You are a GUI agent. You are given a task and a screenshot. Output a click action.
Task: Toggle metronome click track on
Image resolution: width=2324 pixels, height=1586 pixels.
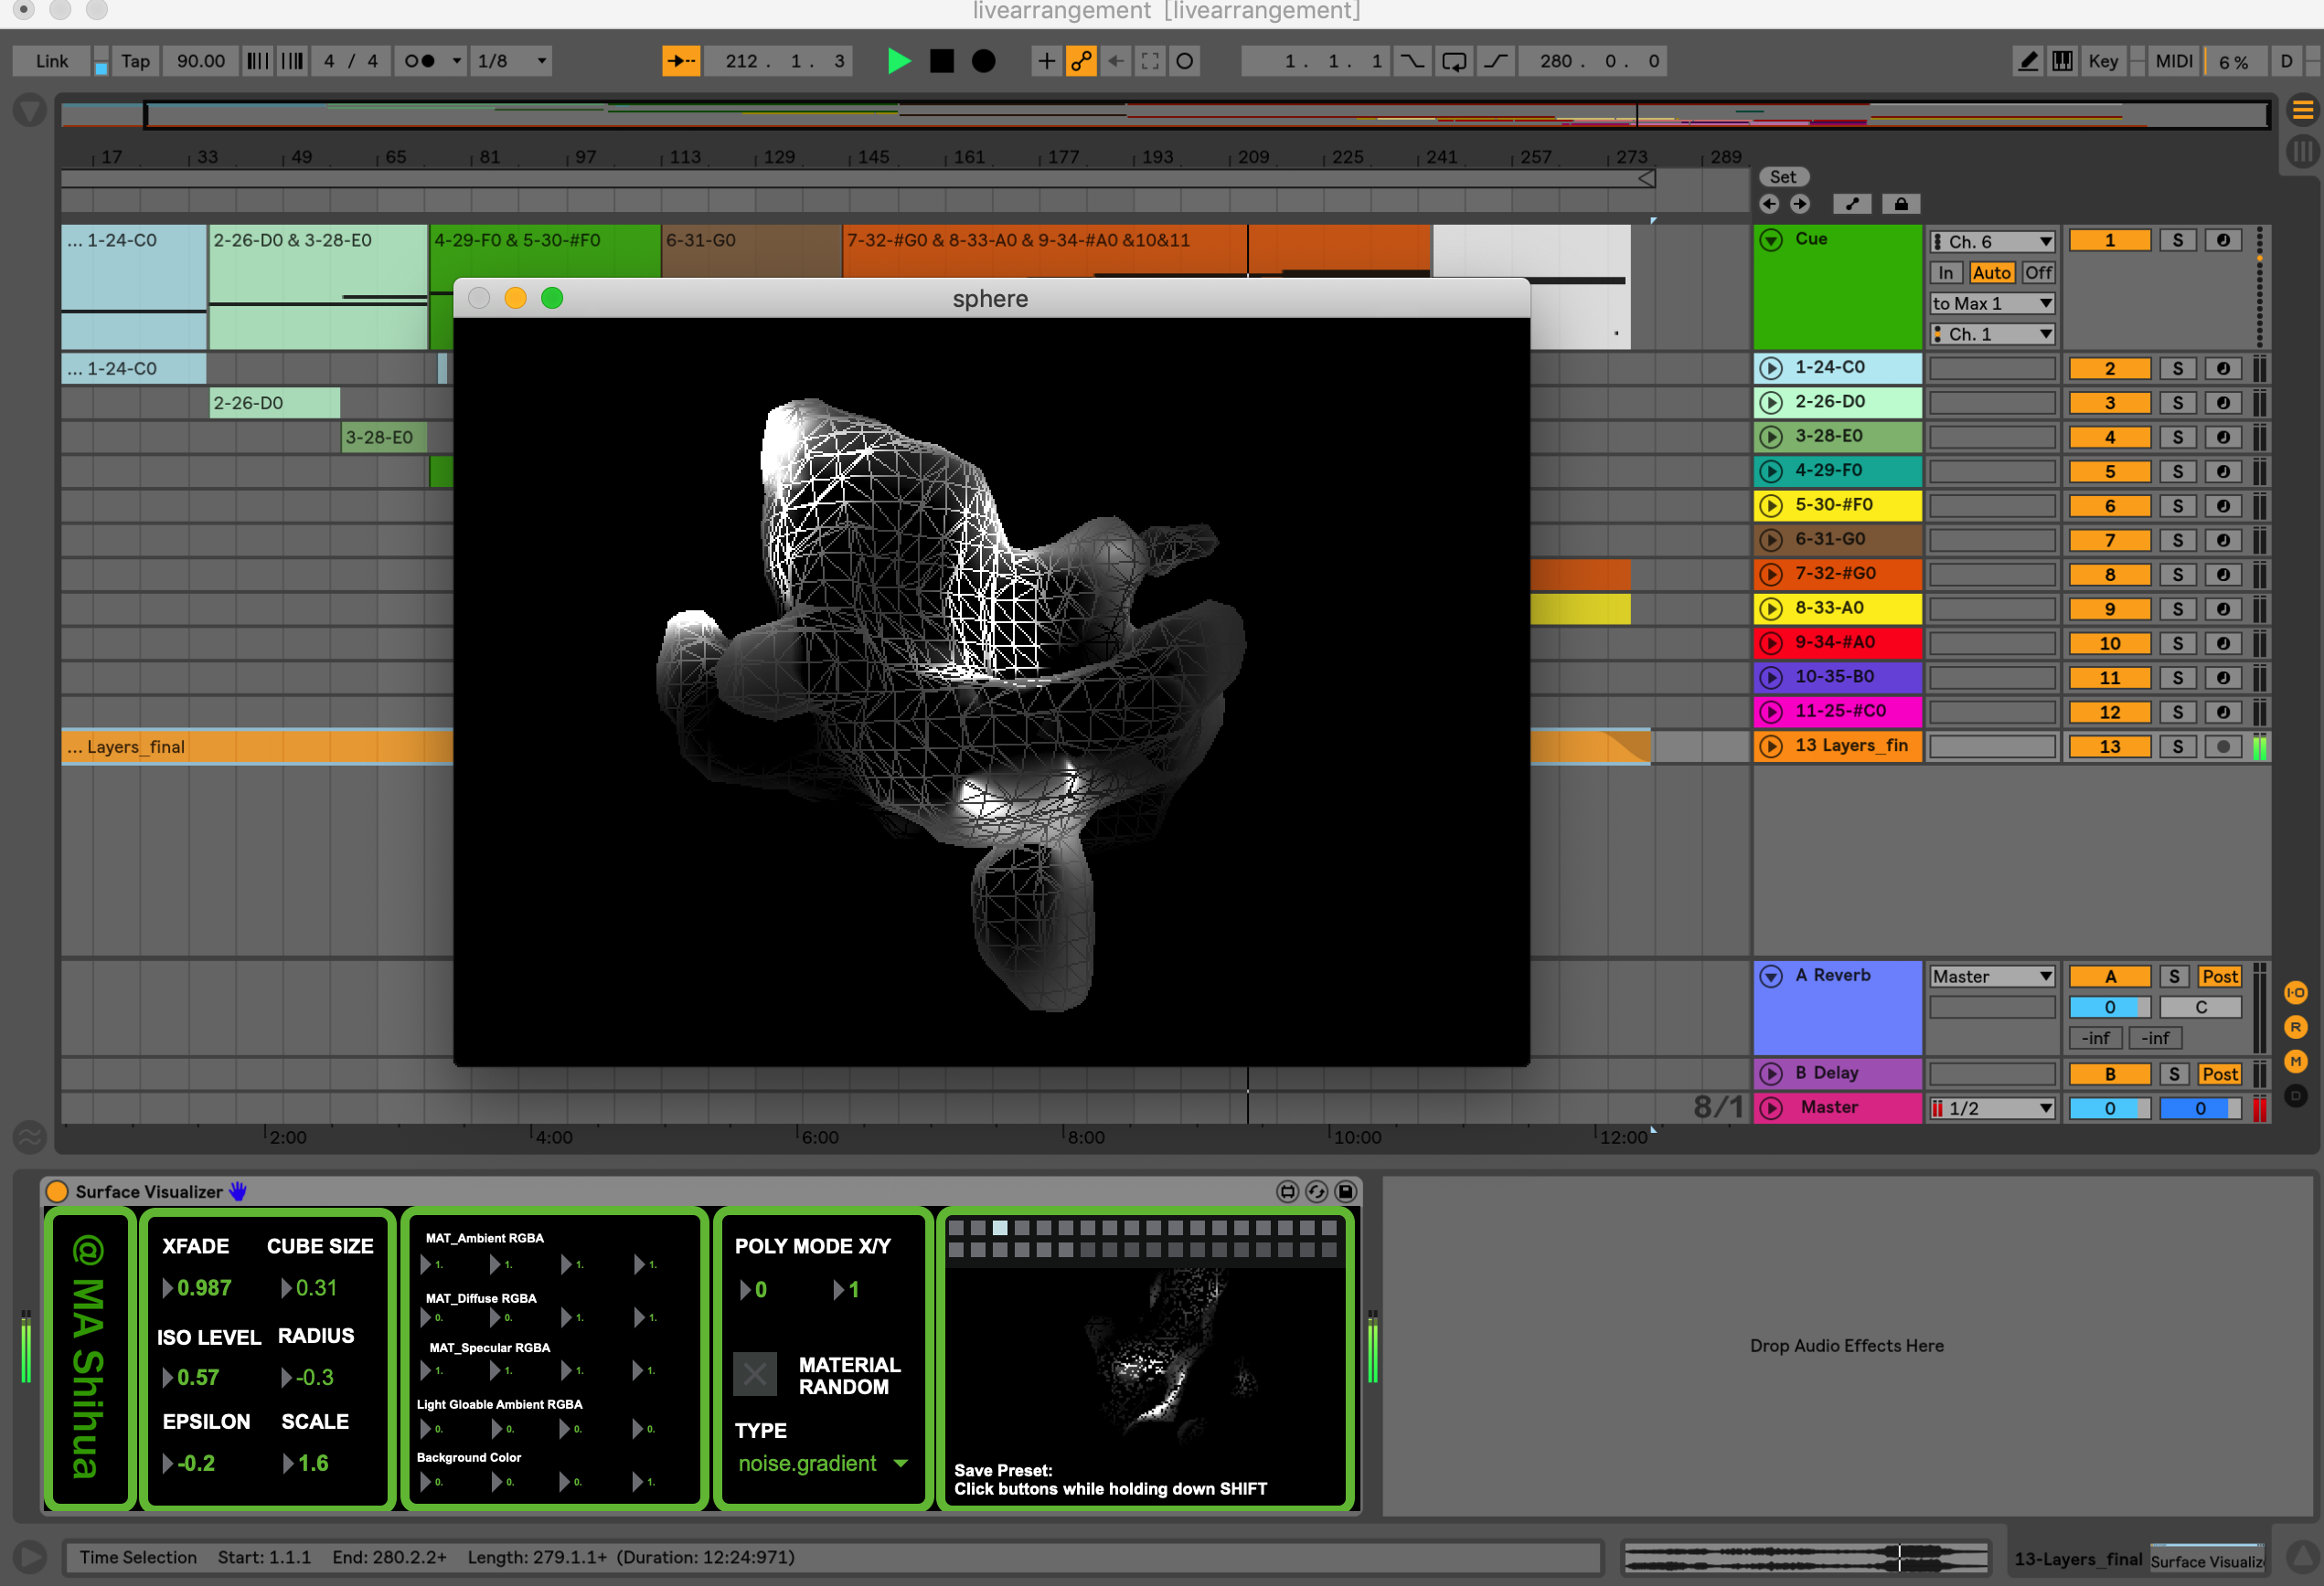410,65
